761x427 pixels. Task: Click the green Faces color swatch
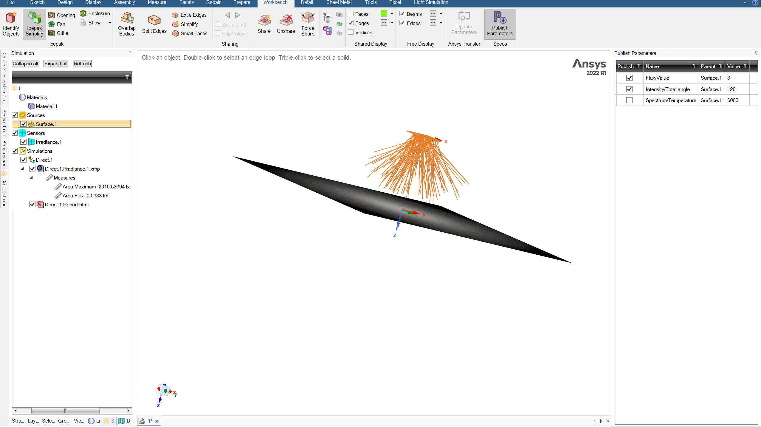pyautogui.click(x=384, y=14)
